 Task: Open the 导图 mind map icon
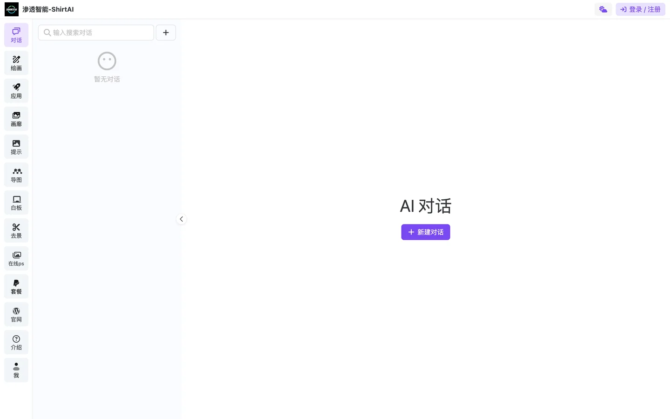coord(16,175)
